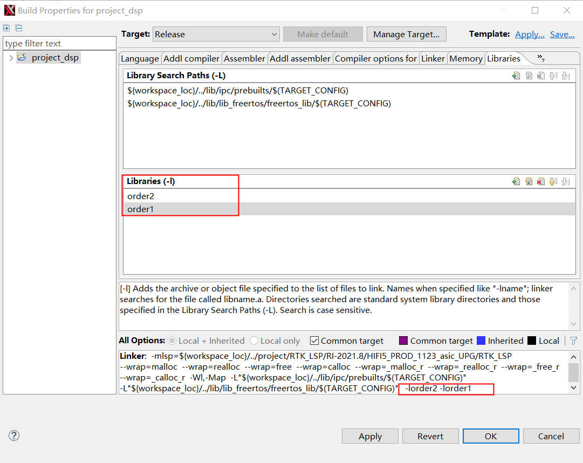
Task: Click Move Up arrow in Libraries (-l) toolbar
Action: tap(553, 181)
